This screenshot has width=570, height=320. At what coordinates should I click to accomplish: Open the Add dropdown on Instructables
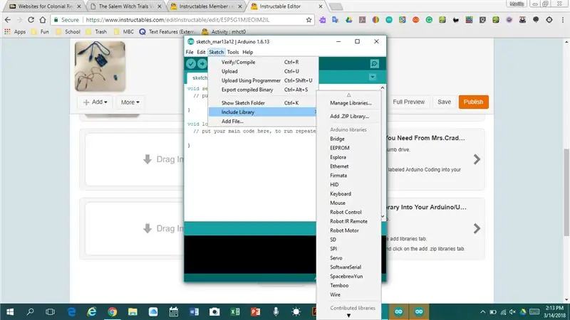coord(95,102)
